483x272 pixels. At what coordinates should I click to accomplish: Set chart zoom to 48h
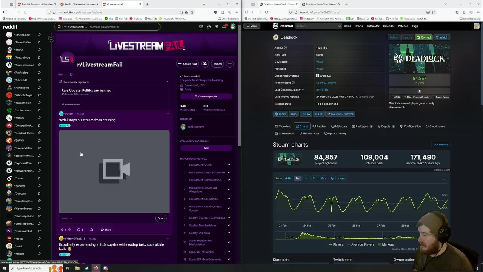click(x=288, y=178)
